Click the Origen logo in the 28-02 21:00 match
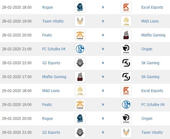The image size is (170, 139). 126,49
